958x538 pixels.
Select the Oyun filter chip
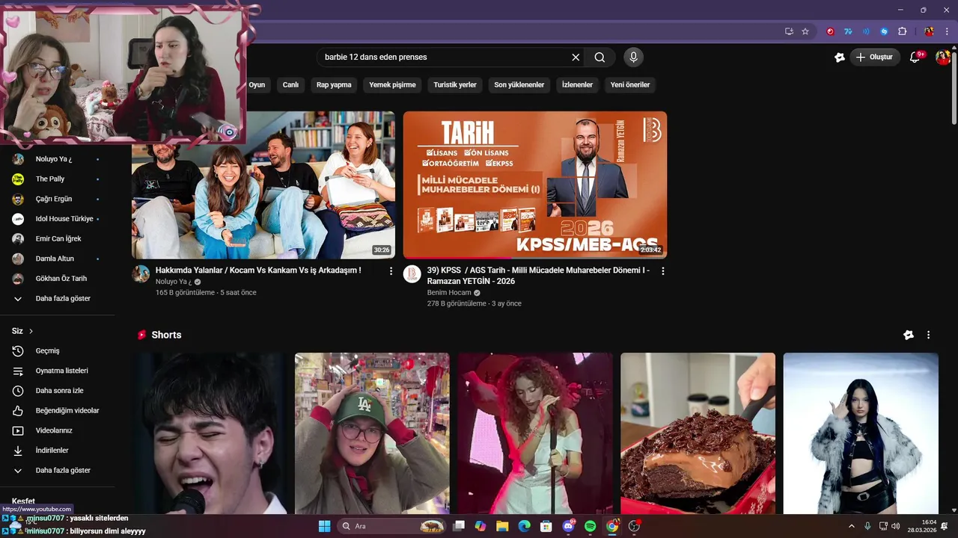coord(257,84)
